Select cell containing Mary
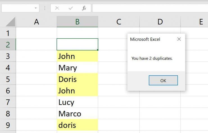The image size is (208, 133). [77, 68]
